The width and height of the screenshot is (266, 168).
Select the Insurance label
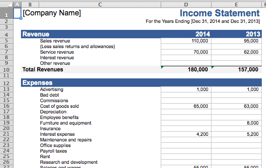click(x=50, y=129)
